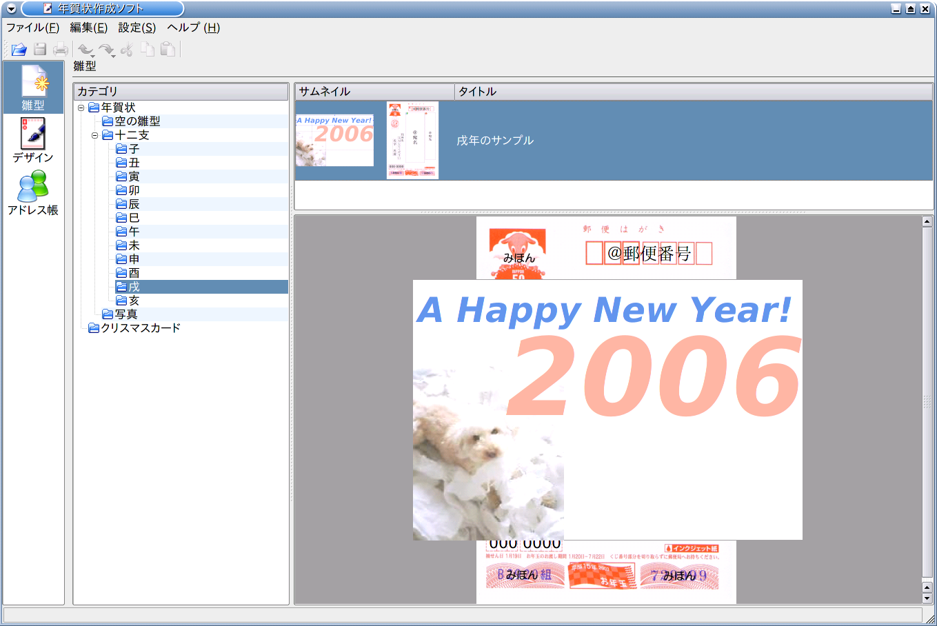Click the save floppy disk icon

[x=40, y=49]
